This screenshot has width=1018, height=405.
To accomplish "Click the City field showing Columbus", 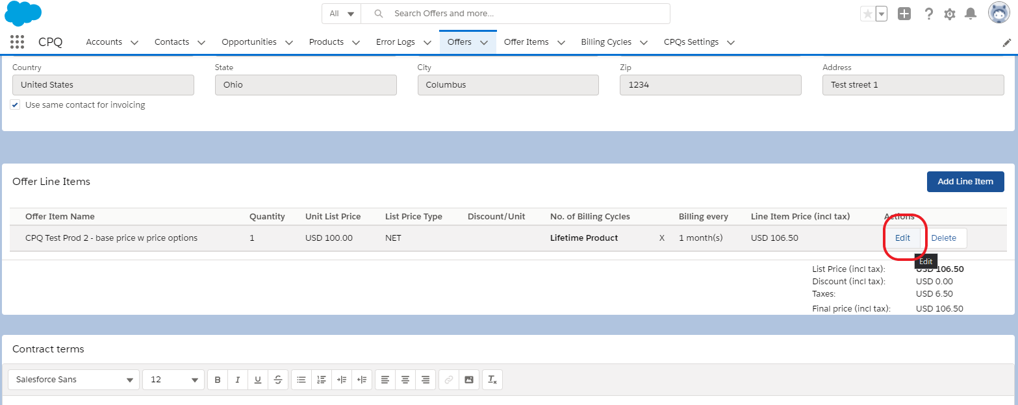I will point(509,85).
